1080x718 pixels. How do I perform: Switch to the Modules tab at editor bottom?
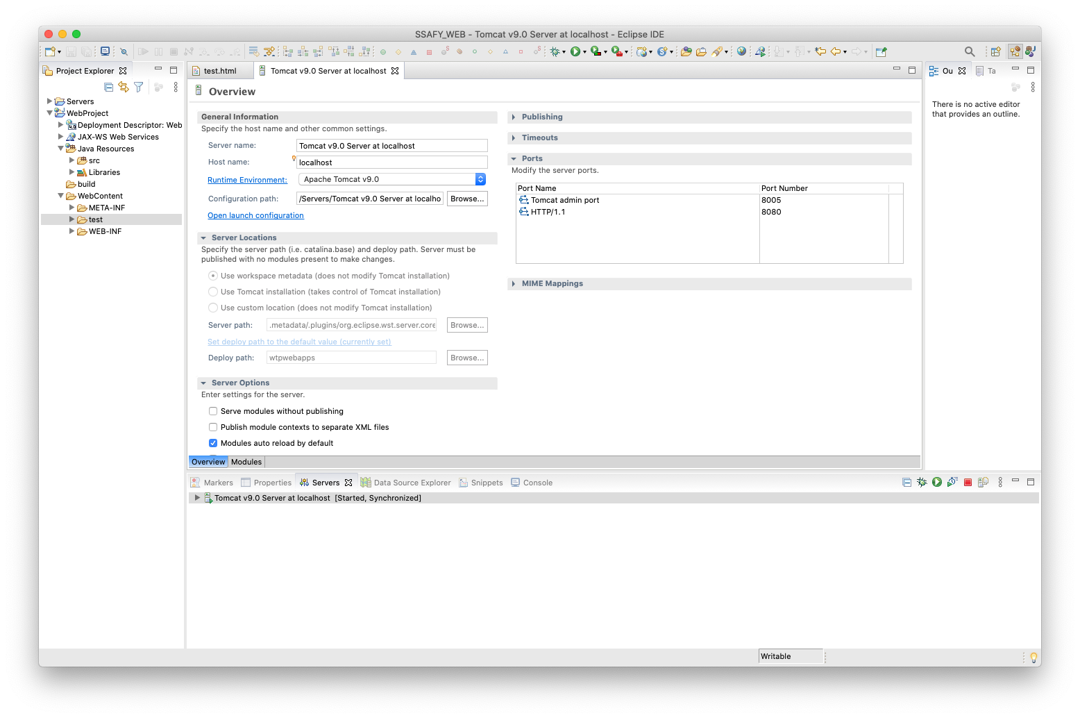click(x=246, y=462)
